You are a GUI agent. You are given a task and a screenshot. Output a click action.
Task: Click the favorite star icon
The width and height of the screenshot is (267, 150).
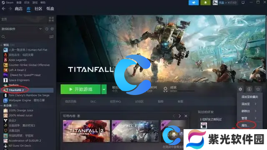pyautogui.click(x=258, y=89)
